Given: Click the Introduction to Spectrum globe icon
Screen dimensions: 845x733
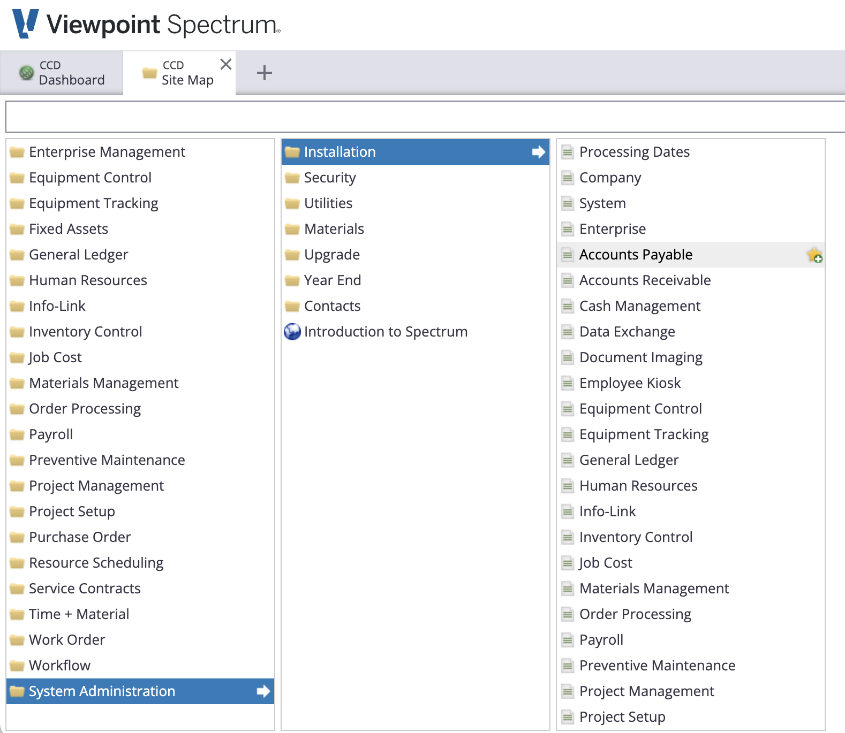Looking at the screenshot, I should pos(292,332).
